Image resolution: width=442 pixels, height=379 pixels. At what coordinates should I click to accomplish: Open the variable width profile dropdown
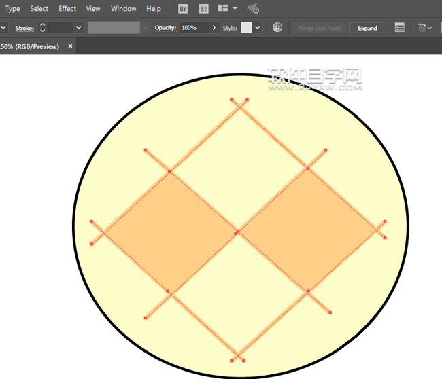tap(144, 28)
